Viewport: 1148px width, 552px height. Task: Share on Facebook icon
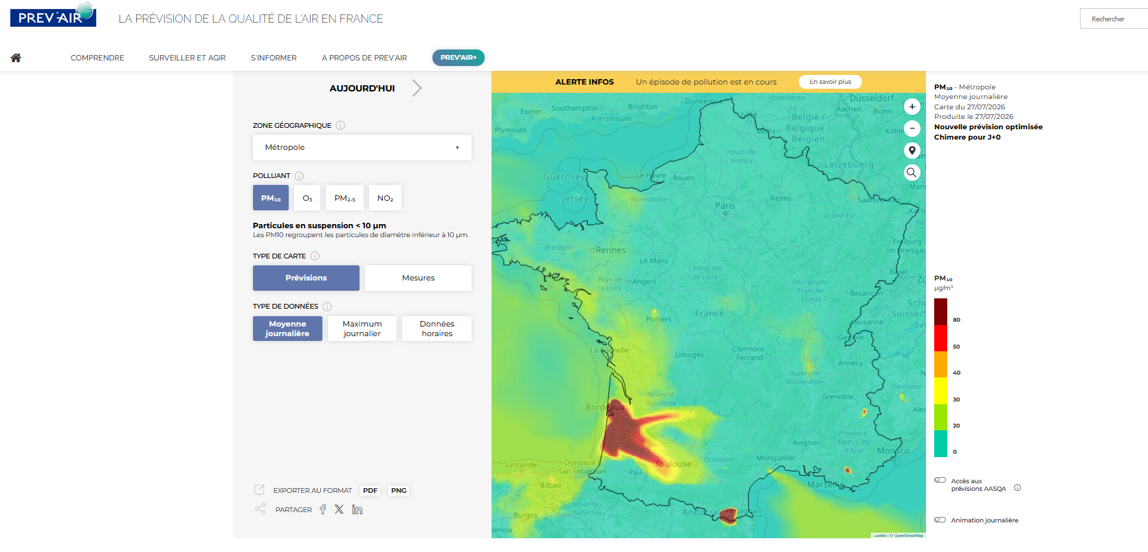pos(323,509)
